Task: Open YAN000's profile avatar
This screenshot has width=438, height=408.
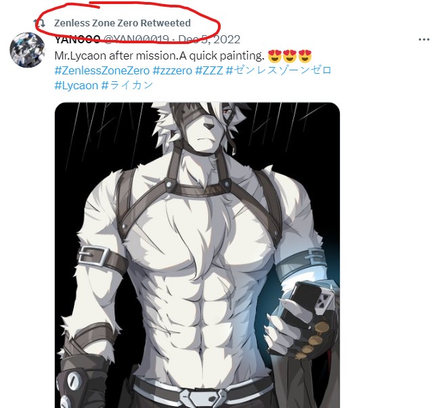Action: (x=27, y=50)
